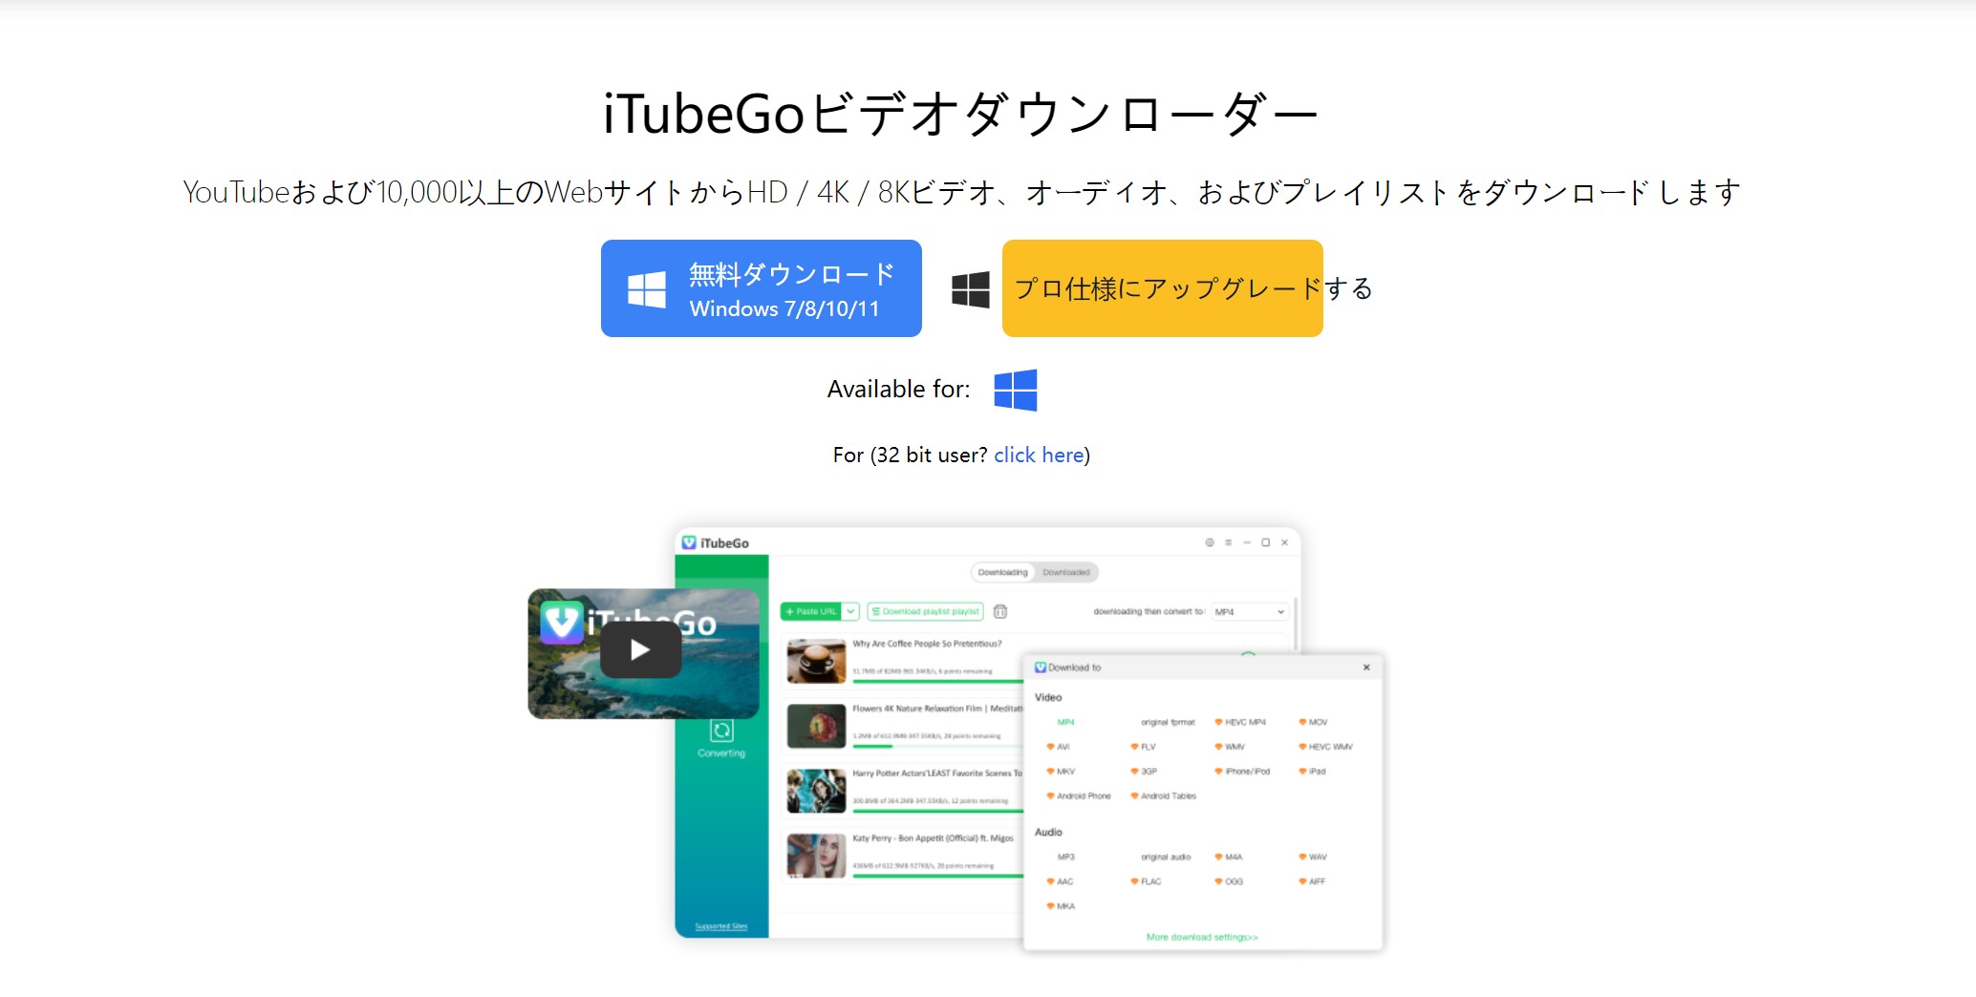The image size is (1976, 997).
Task: Select MOV format option
Action: click(1314, 722)
